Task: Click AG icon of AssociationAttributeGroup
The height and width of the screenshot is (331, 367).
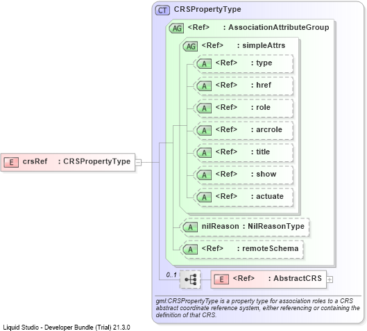Action: pos(176,28)
